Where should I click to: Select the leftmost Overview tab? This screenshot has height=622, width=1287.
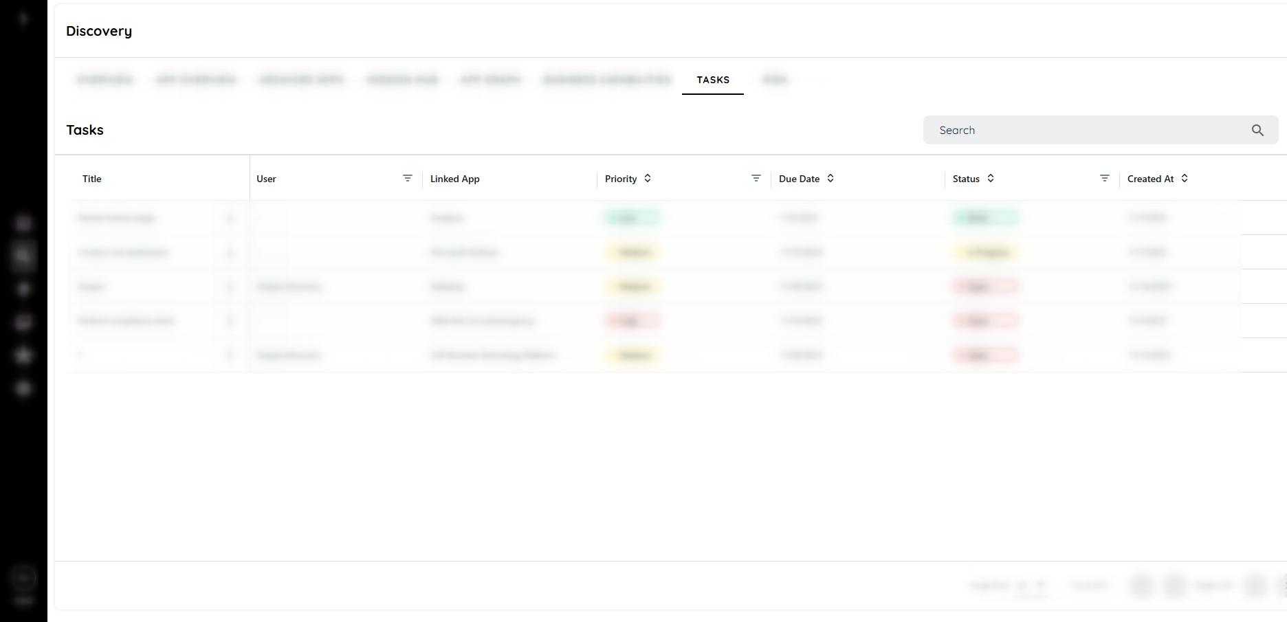[x=104, y=80]
